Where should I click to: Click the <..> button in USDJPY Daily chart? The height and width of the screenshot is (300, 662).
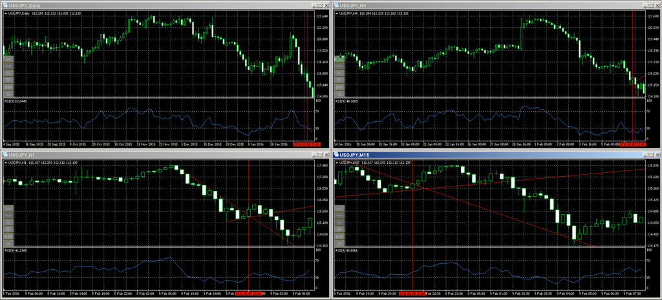coord(8,66)
